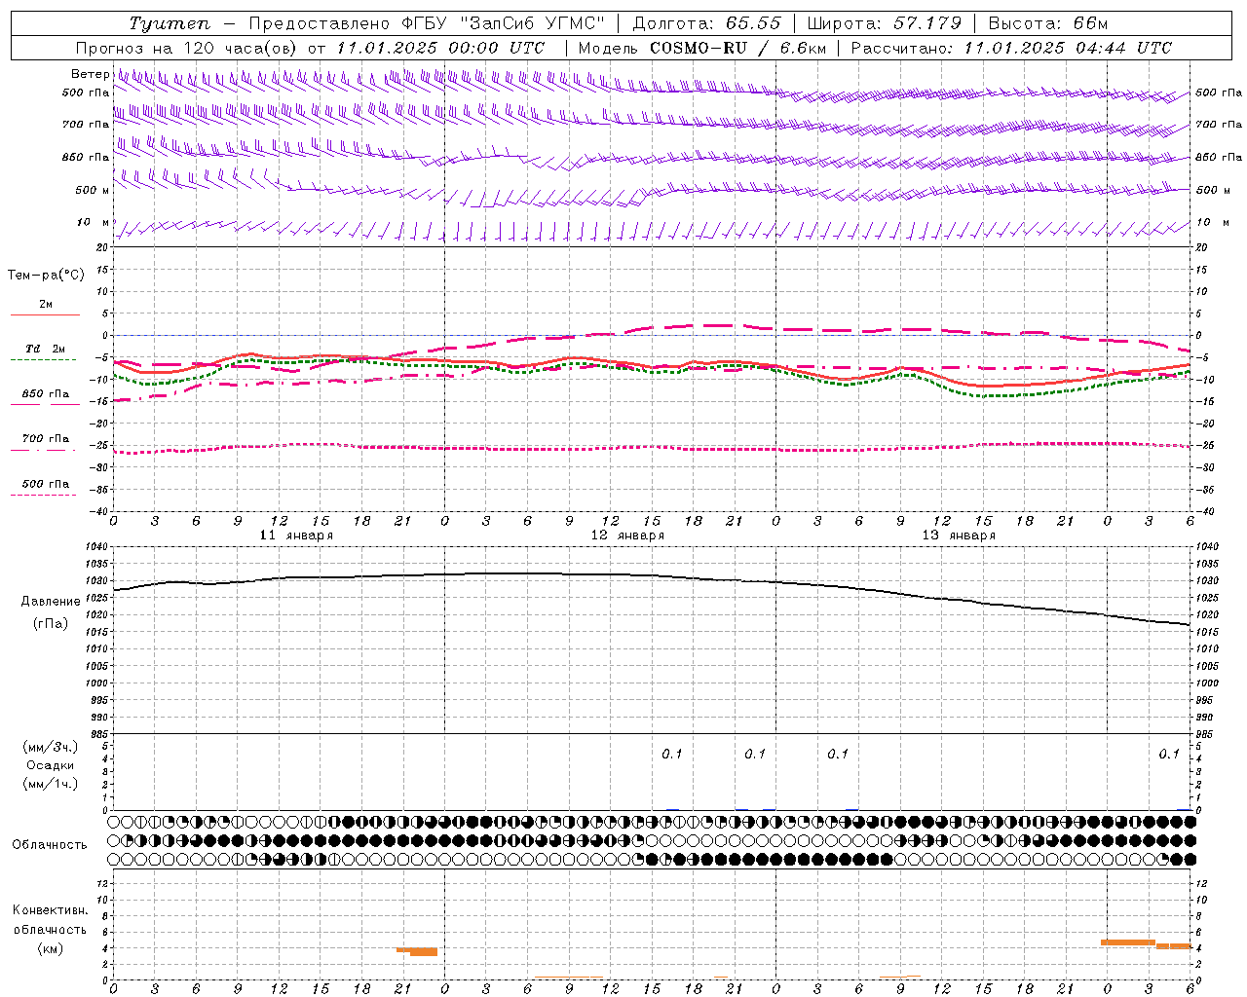Select the "Давление" pressure label
1247x997 pixels.
click(x=51, y=602)
